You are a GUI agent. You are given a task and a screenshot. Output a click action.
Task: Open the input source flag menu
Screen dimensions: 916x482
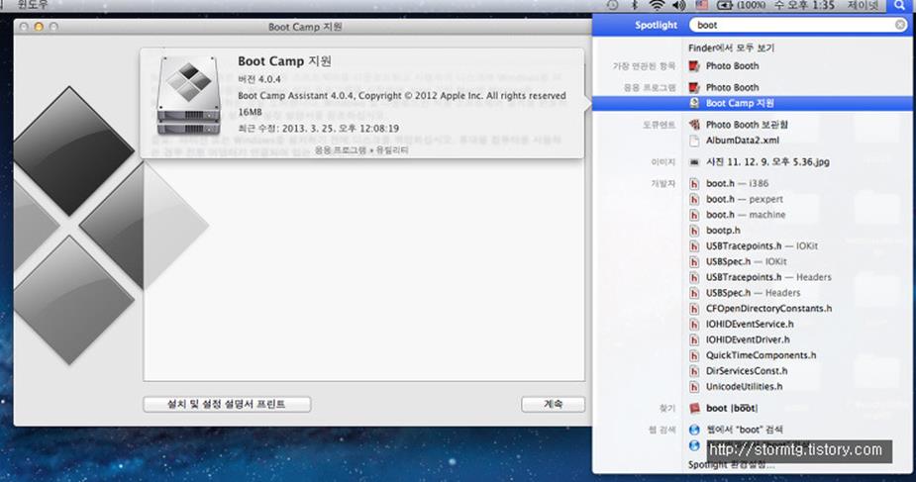click(701, 5)
